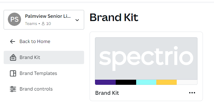The image size is (214, 111).
Task: Click the purple color swatch
Action: tap(105, 82)
